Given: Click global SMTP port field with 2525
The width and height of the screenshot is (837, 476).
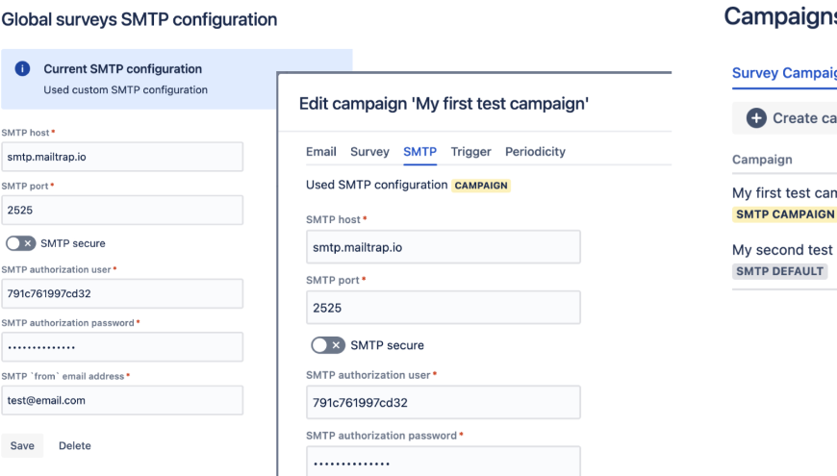Looking at the screenshot, I should tap(121, 211).
